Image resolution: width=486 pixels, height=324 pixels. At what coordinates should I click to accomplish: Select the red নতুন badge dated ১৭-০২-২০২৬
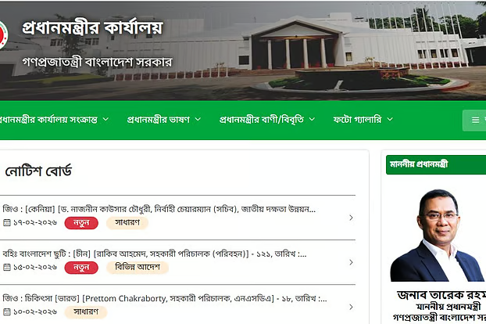(x=81, y=223)
